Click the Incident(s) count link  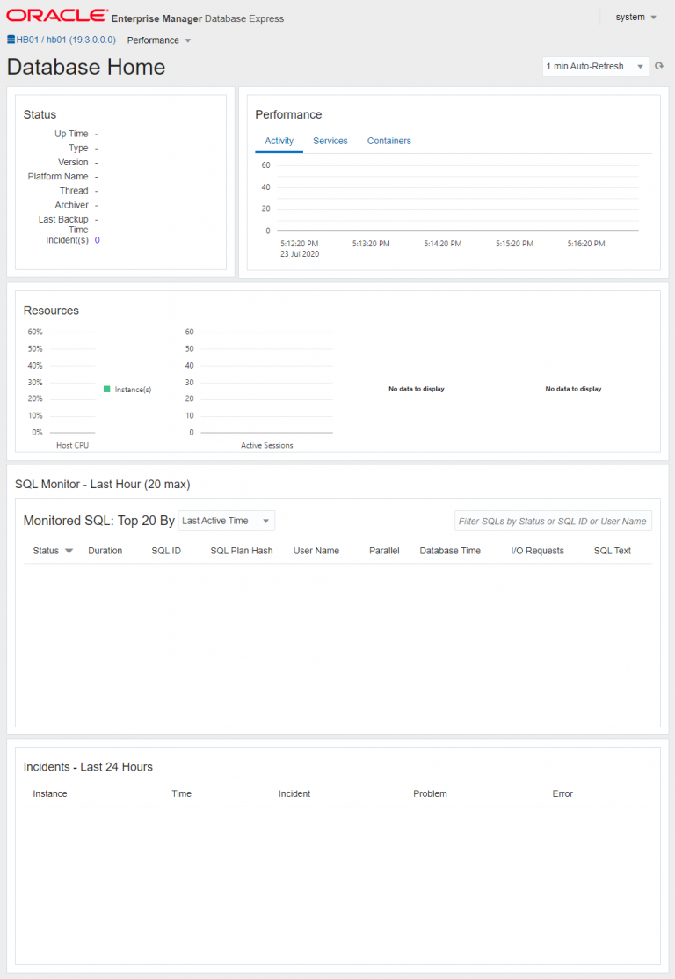(97, 240)
